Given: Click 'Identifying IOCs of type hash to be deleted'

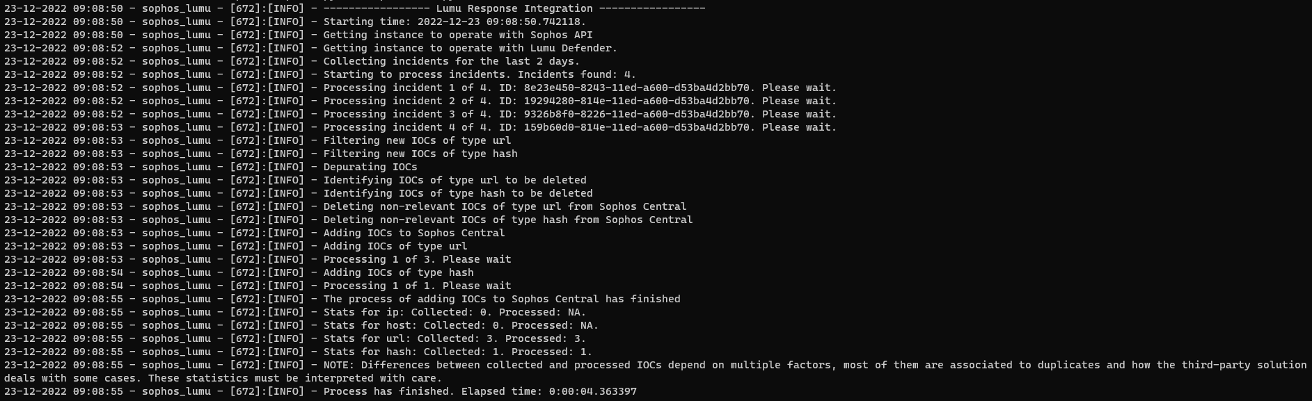Looking at the screenshot, I should click(x=457, y=193).
